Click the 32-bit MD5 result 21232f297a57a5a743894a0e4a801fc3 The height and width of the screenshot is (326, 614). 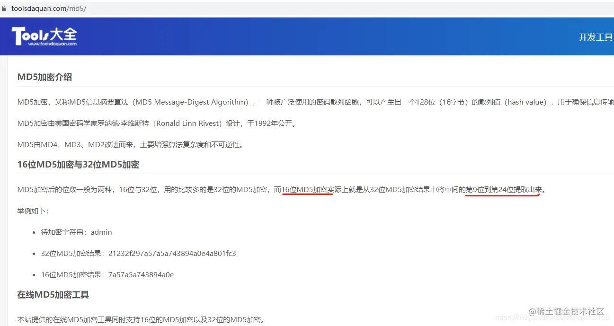[x=172, y=253]
